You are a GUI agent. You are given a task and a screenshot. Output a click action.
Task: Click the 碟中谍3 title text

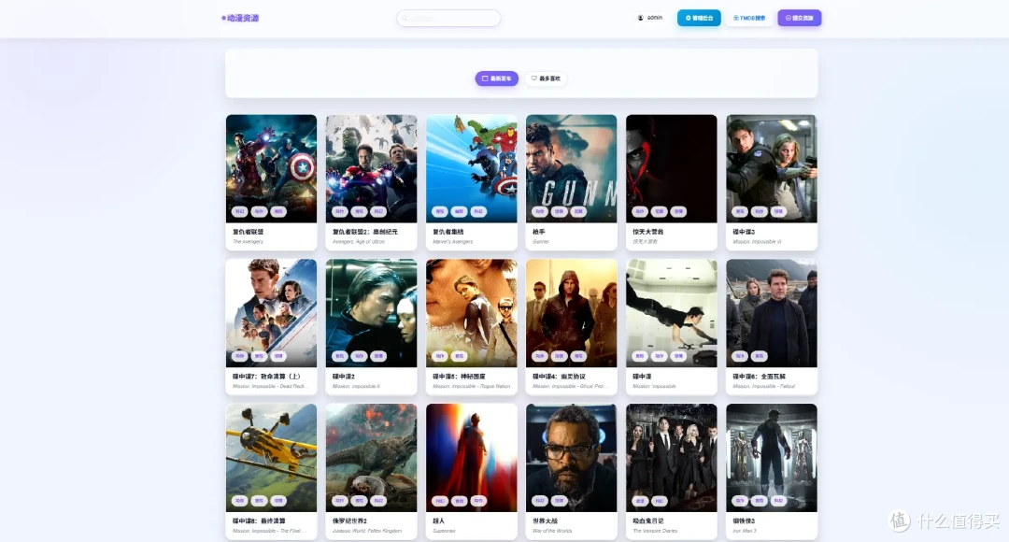tap(744, 232)
